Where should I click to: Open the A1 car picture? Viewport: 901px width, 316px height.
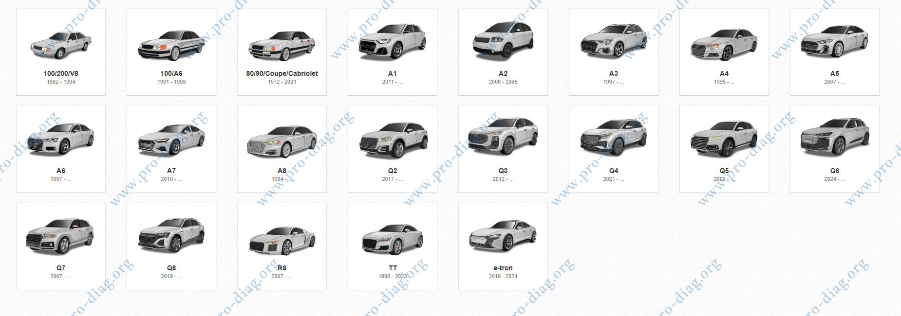pos(393,41)
